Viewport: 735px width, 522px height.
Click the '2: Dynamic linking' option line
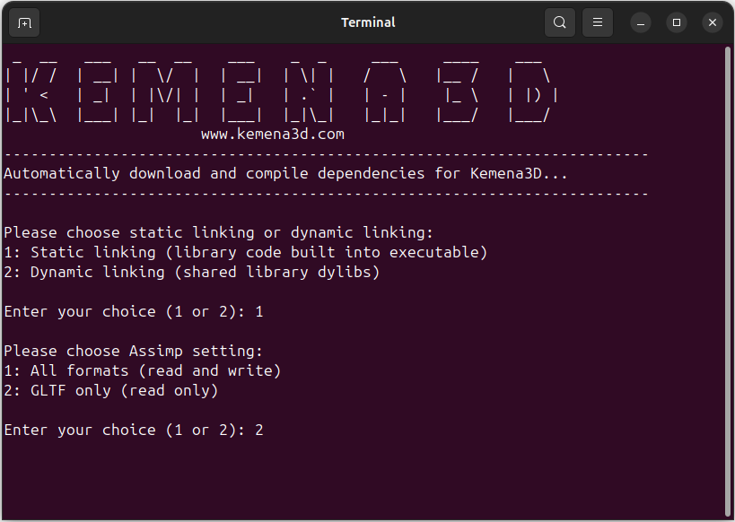tap(192, 273)
